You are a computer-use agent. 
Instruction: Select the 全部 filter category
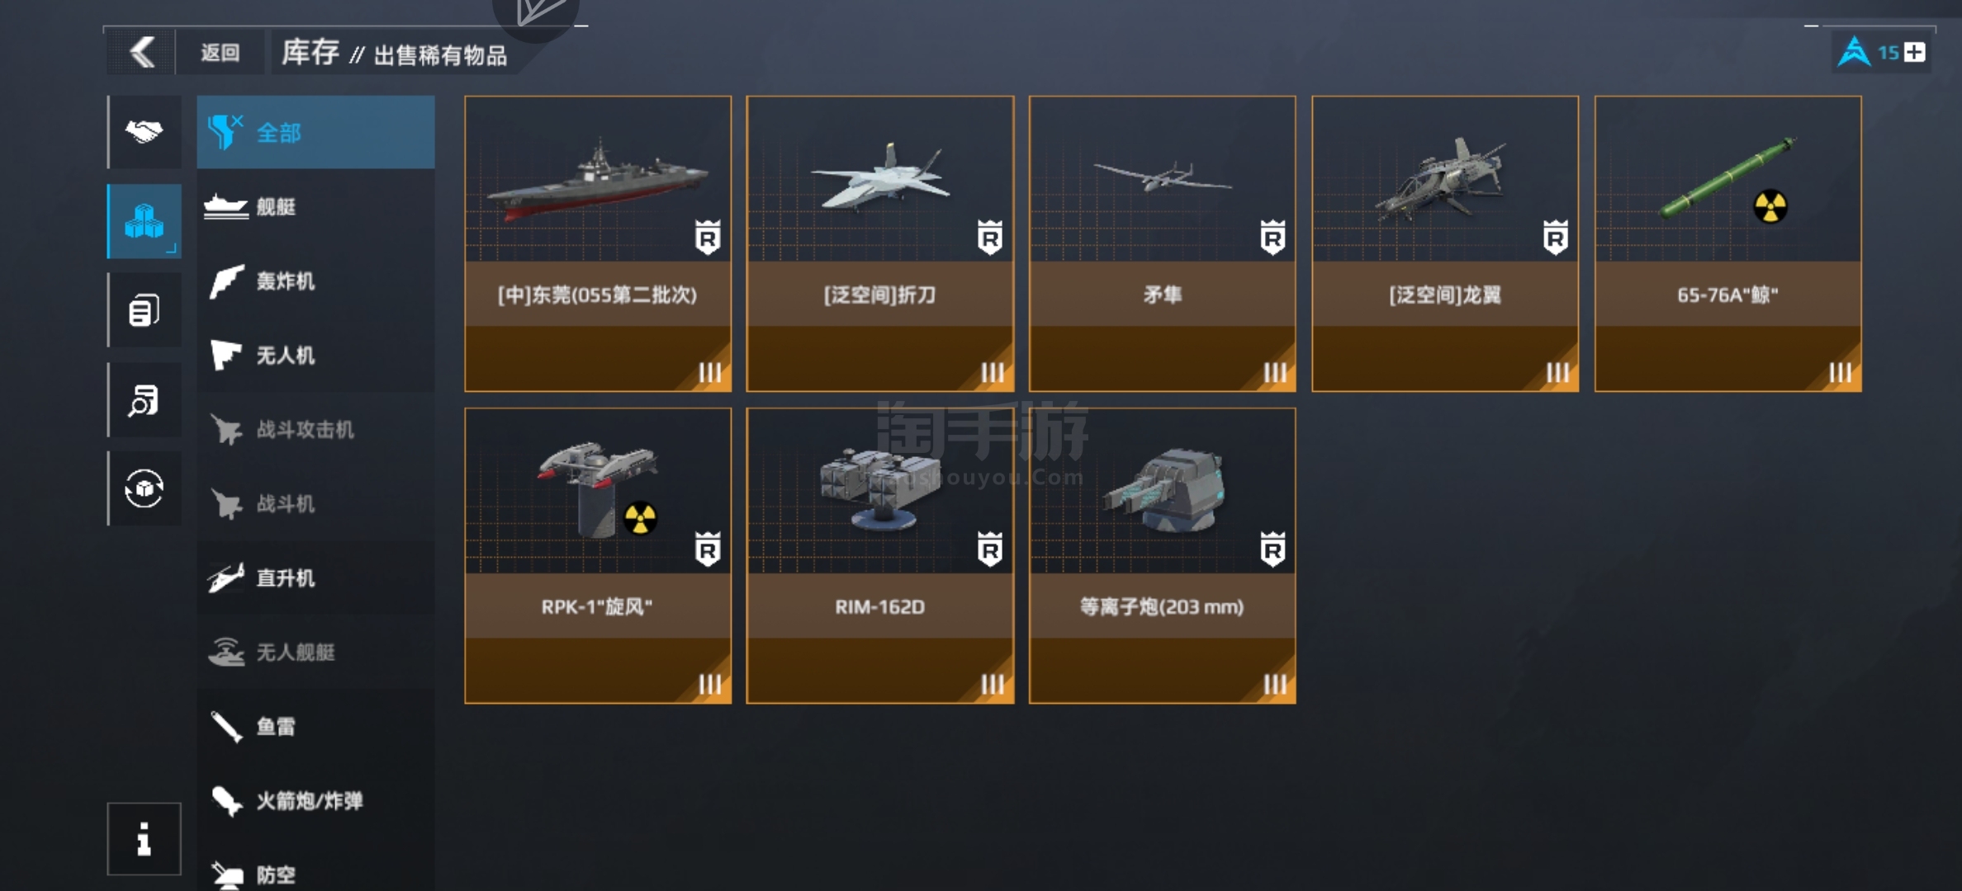[x=315, y=132]
